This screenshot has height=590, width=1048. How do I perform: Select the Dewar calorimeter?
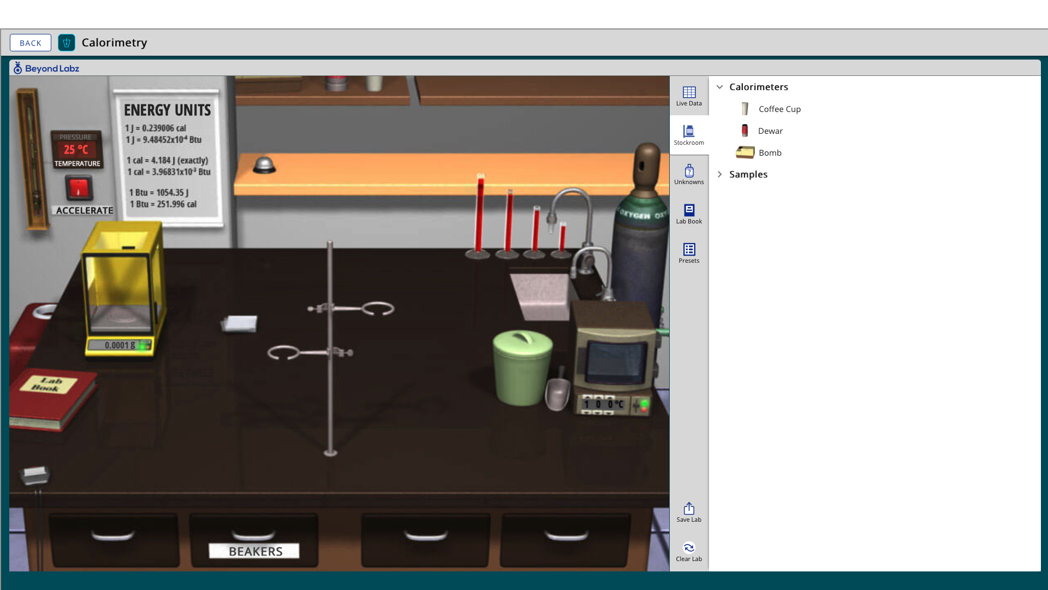point(770,131)
